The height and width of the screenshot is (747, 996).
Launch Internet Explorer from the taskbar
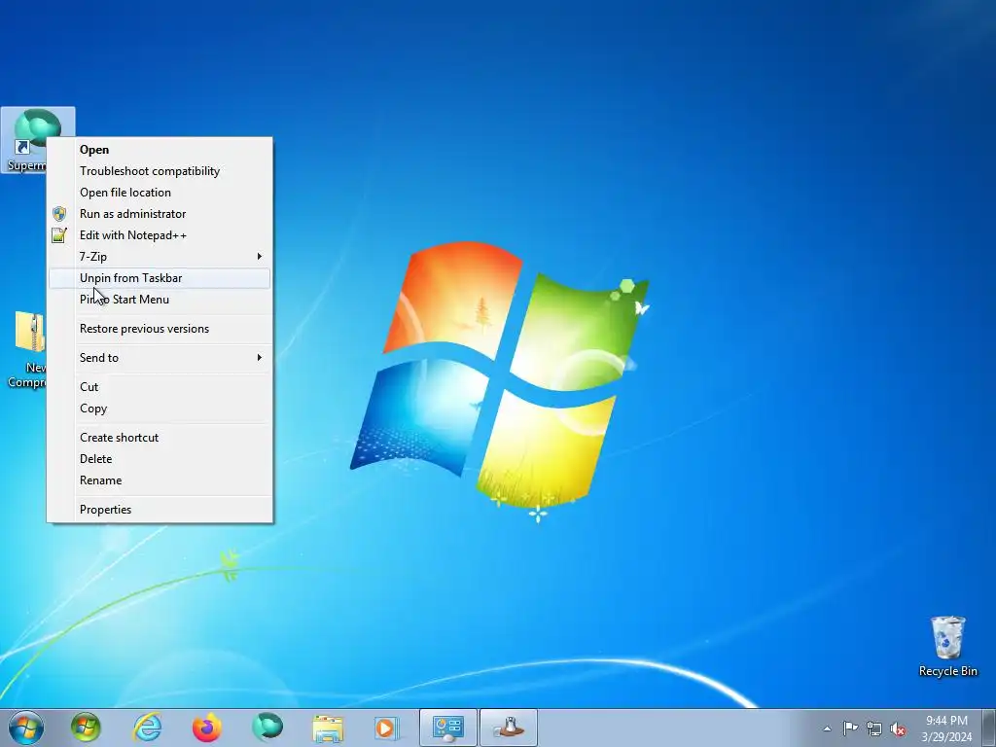pyautogui.click(x=147, y=728)
